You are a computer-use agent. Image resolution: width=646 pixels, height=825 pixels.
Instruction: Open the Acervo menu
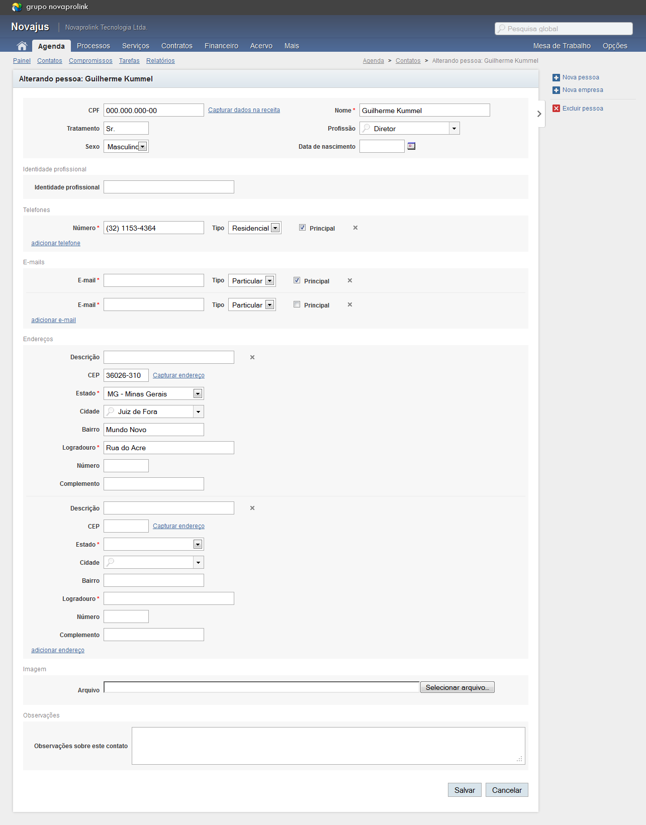[x=261, y=46]
